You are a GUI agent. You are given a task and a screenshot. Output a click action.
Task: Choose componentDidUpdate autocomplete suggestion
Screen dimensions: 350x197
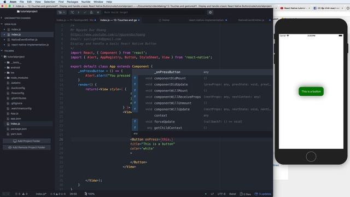click(x=202, y=85)
